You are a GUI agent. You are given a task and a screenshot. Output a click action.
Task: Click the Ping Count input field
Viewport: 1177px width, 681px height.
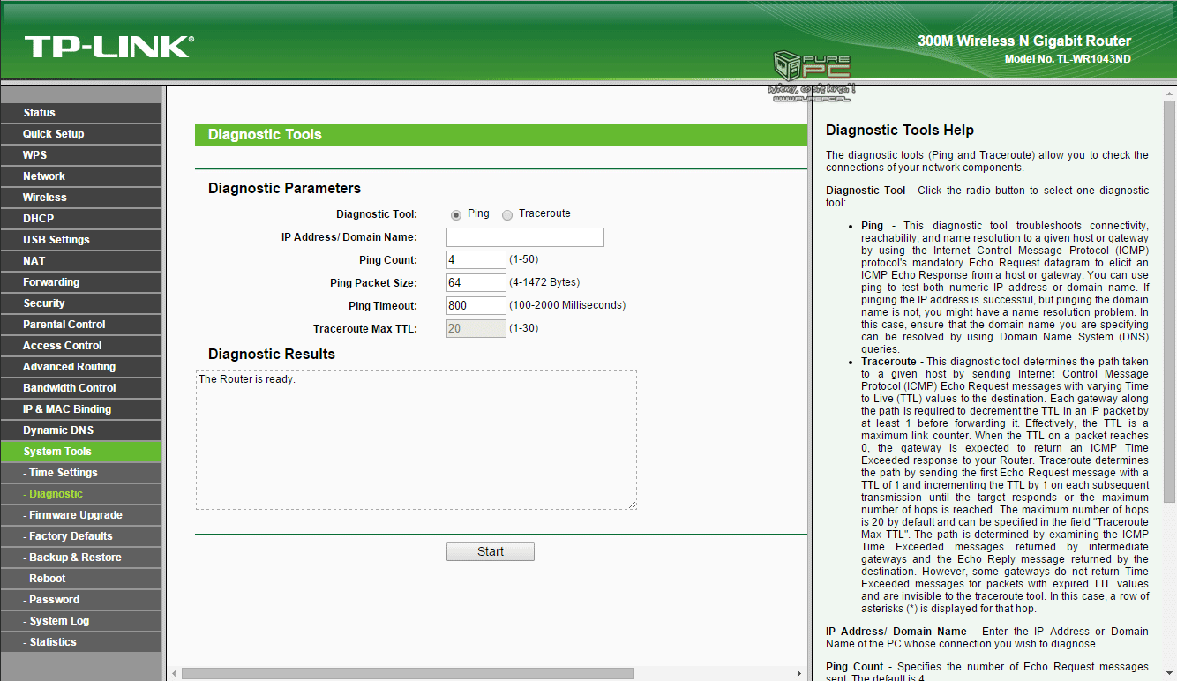(476, 260)
